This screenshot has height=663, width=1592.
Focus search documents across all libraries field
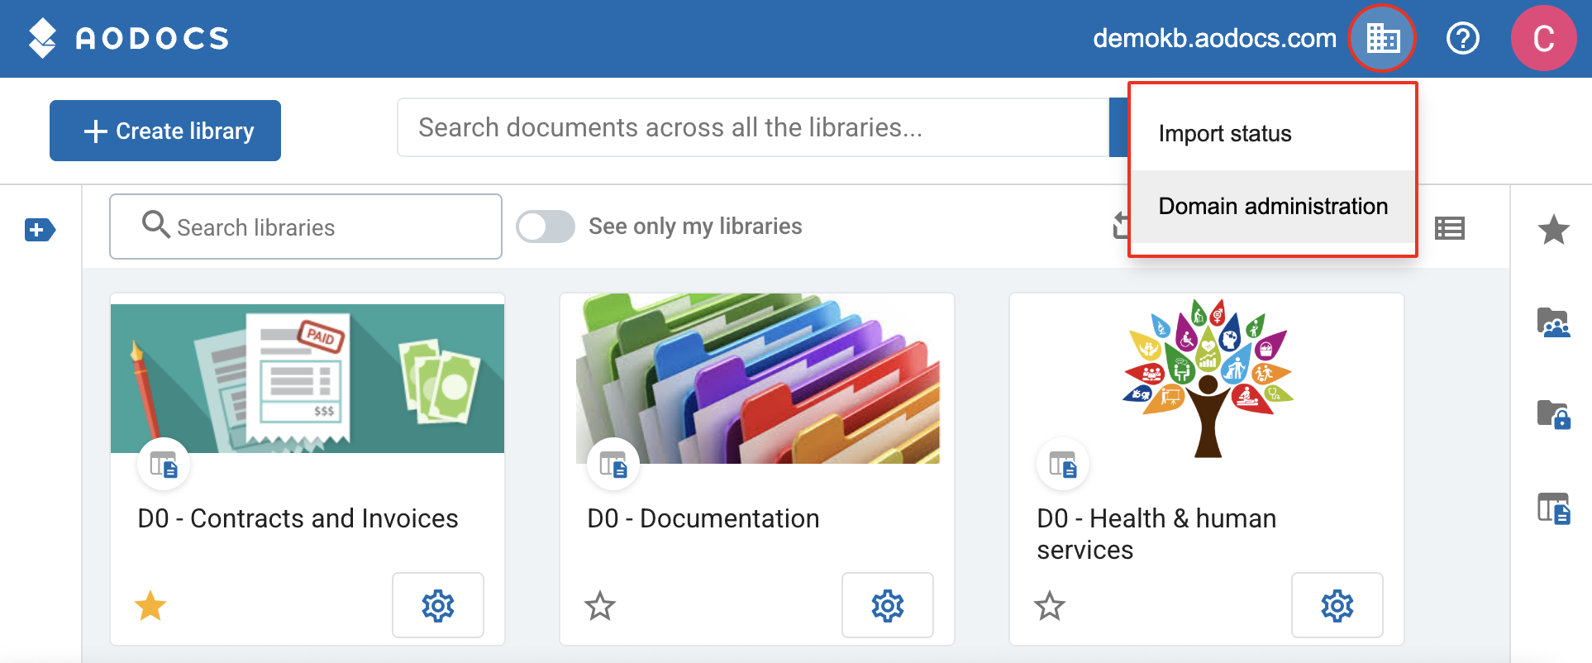[752, 127]
